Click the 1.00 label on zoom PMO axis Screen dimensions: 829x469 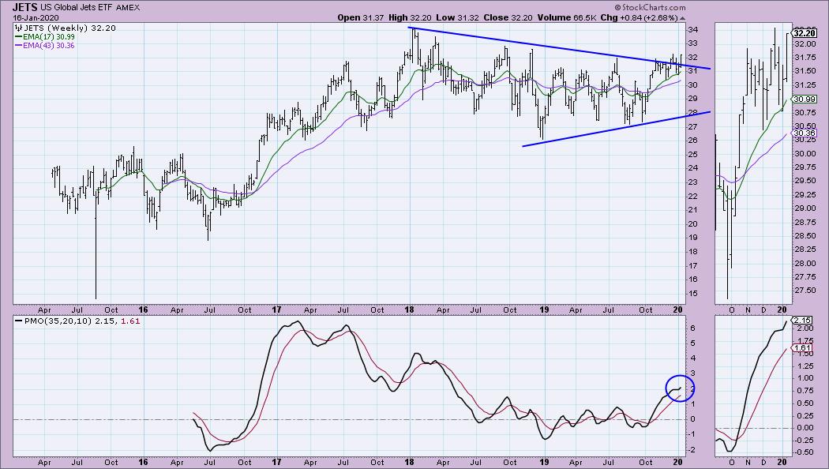805,377
